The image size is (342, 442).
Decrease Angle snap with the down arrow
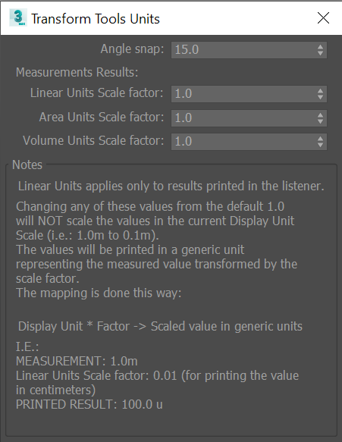320,53
